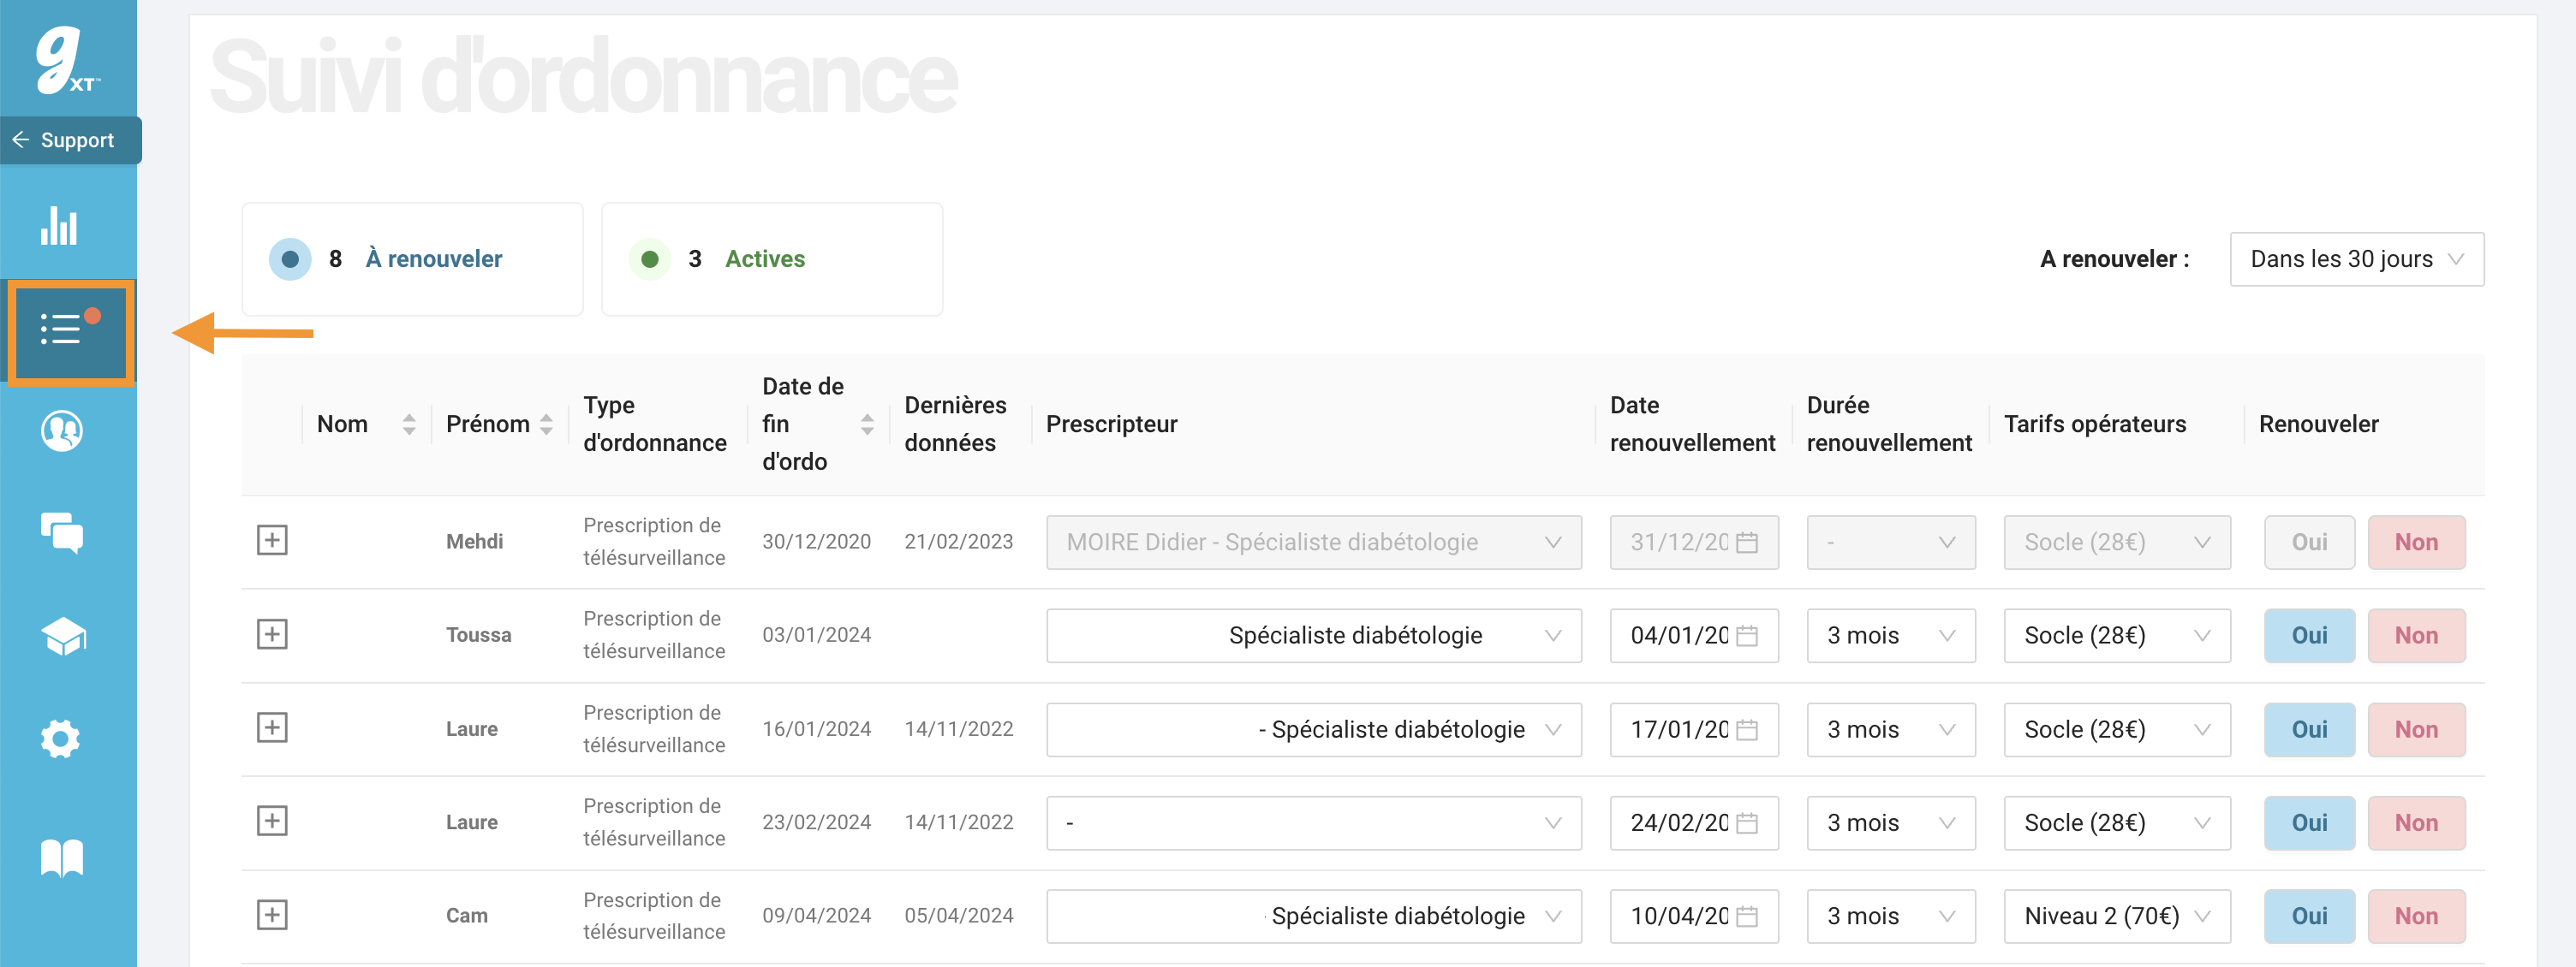Screen dimensions: 2576x967
Task: Click the name Toussa
Action: click(478, 635)
